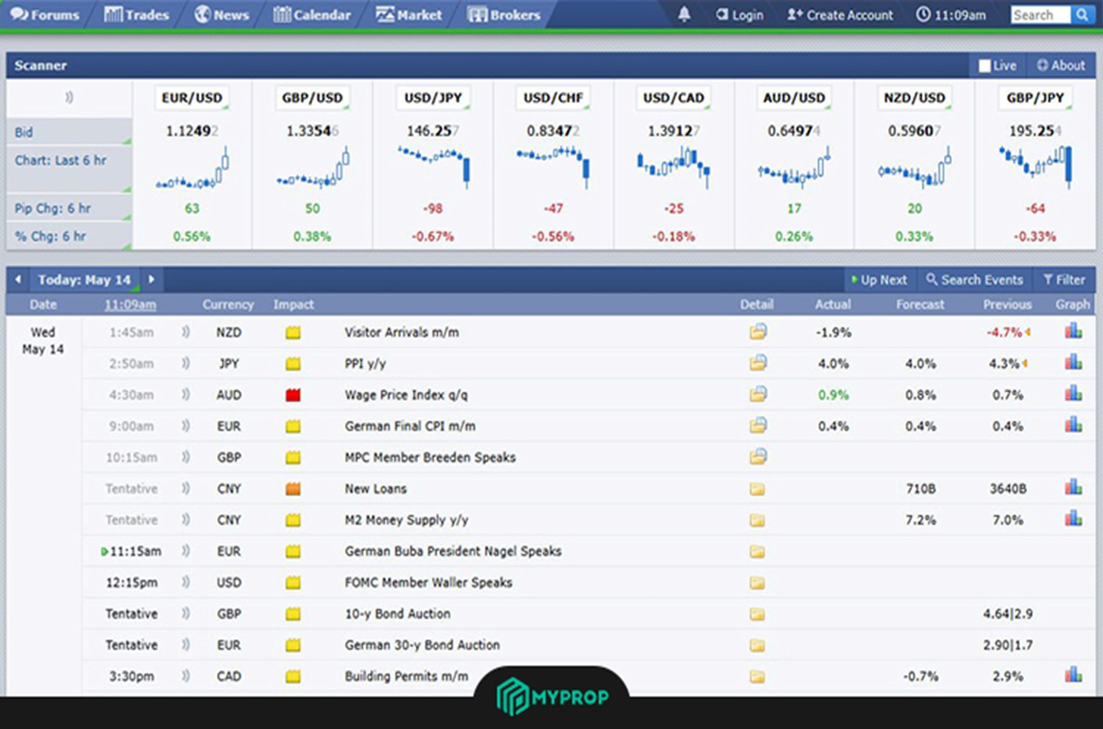
Task: Open the AUD/USD pair selector
Action: point(794,98)
